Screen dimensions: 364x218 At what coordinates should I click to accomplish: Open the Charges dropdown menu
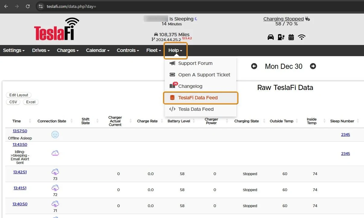[x=68, y=50]
